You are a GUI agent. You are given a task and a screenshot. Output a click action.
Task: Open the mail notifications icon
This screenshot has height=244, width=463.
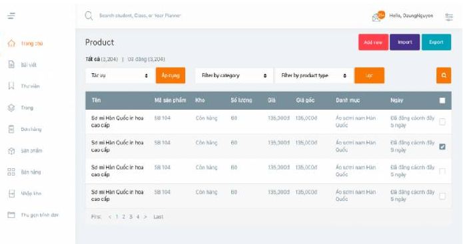(x=378, y=16)
